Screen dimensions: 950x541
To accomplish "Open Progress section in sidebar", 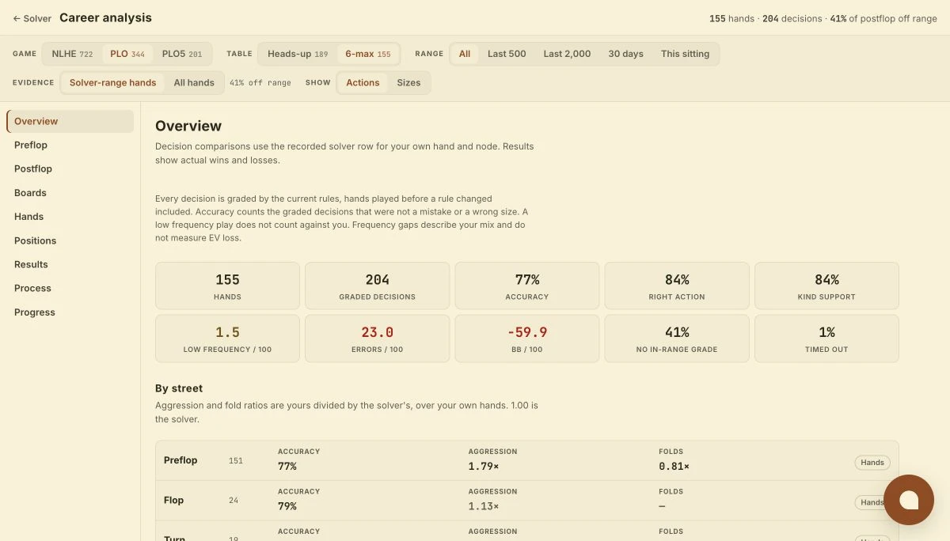I will click(x=70, y=312).
